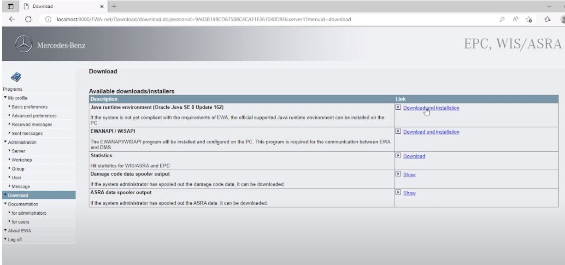View Sent messages
Screen dimensions: 565x265
(26, 133)
